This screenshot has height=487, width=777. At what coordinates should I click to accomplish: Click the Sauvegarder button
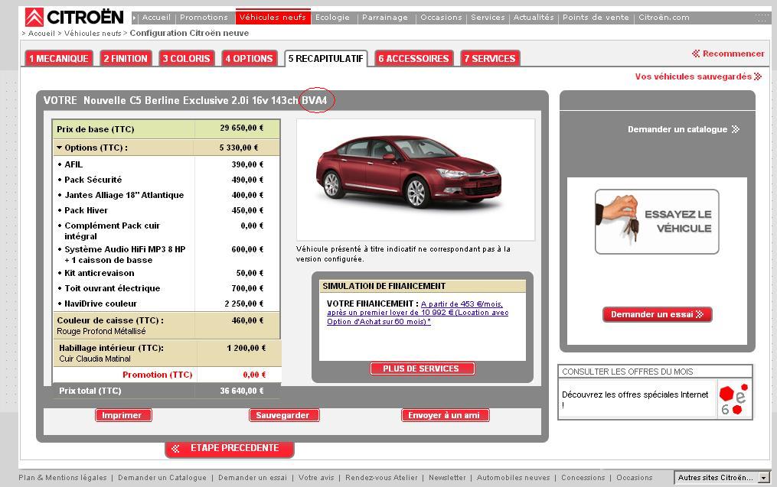(284, 415)
